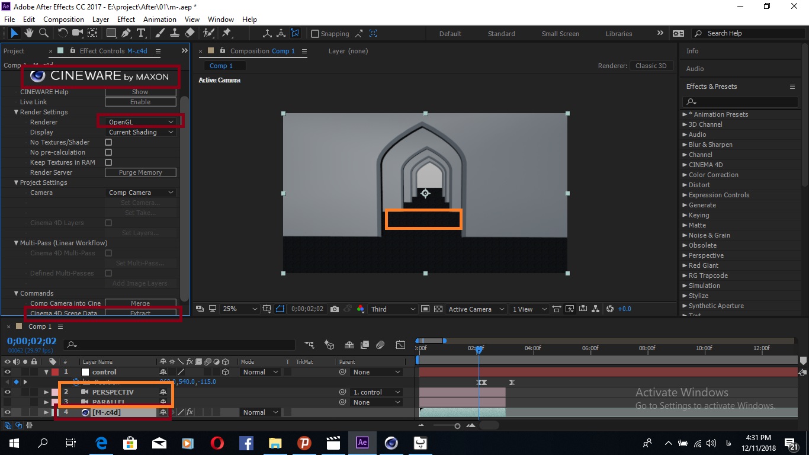Viewport: 809px width, 455px height.
Task: Open the Layer menu
Action: pos(101,20)
